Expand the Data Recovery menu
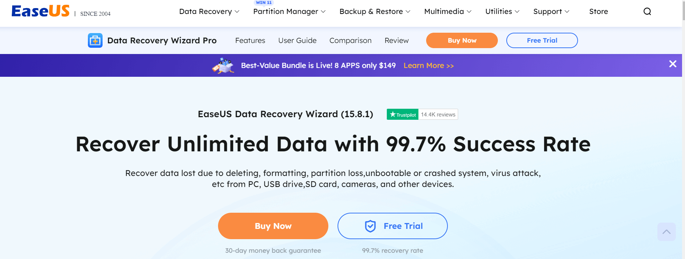 (x=208, y=11)
